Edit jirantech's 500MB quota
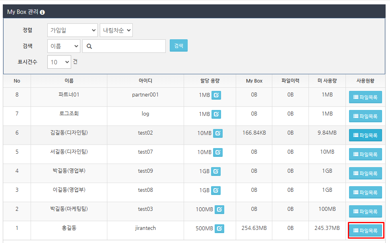Screen dimensions: 390x243 219,229
